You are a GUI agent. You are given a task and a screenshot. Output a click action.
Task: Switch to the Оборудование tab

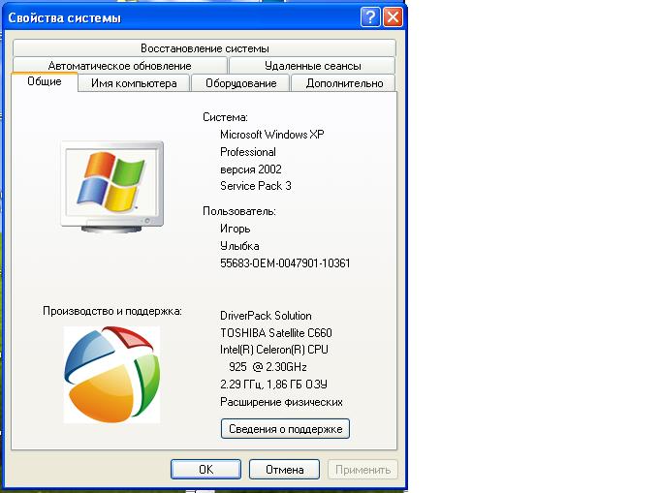pos(240,83)
